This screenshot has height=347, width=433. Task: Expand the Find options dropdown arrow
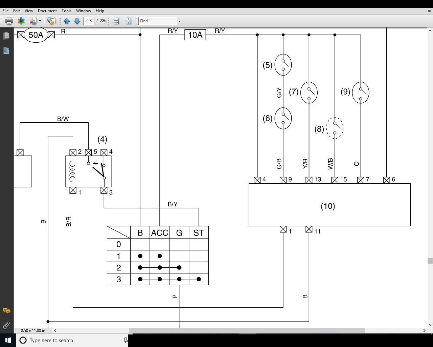point(179,21)
